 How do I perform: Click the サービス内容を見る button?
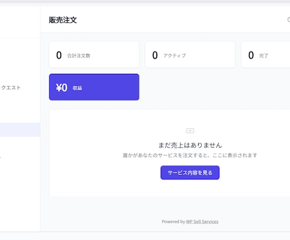(190, 172)
